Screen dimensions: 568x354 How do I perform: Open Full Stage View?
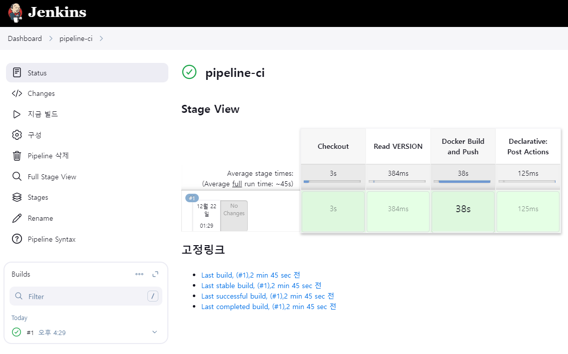[87, 177]
